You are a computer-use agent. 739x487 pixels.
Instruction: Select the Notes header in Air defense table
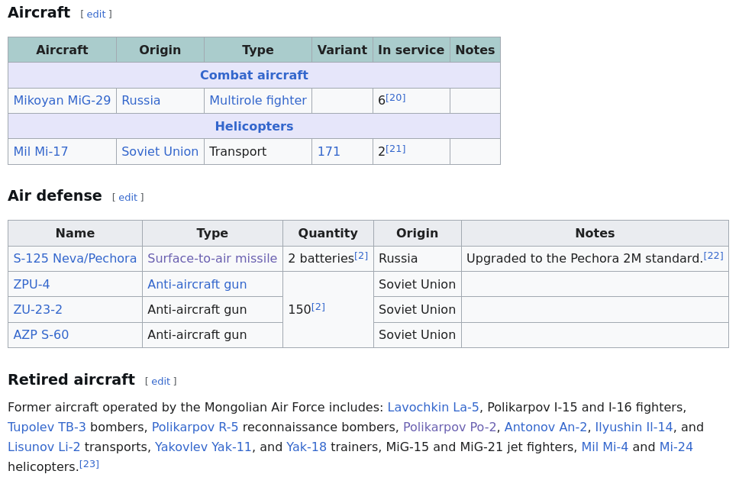pos(595,234)
